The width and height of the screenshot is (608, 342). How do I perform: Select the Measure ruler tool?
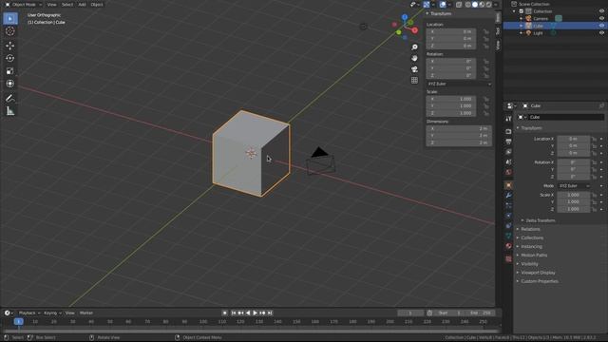click(x=10, y=111)
